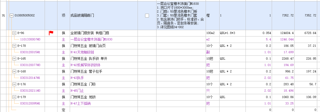Click the red flag on row 8-96
The image size is (320, 112).
click(51, 33)
